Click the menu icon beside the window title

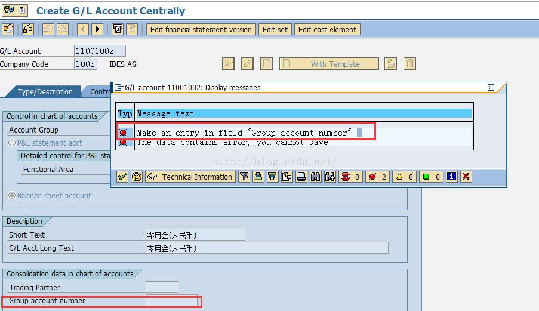[8, 10]
